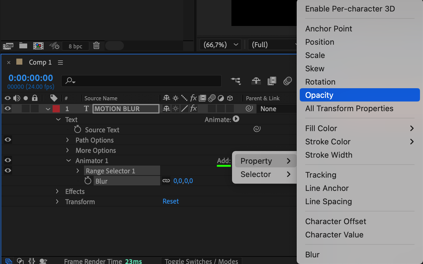Expand the Transform property group
This screenshot has width=423, height=264.
click(57, 201)
